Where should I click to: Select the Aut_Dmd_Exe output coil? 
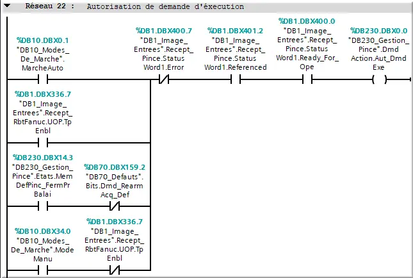coord(380,80)
